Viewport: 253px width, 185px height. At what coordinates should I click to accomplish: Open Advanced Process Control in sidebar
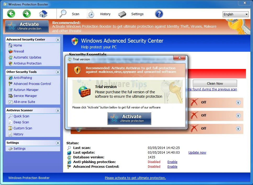32,84
